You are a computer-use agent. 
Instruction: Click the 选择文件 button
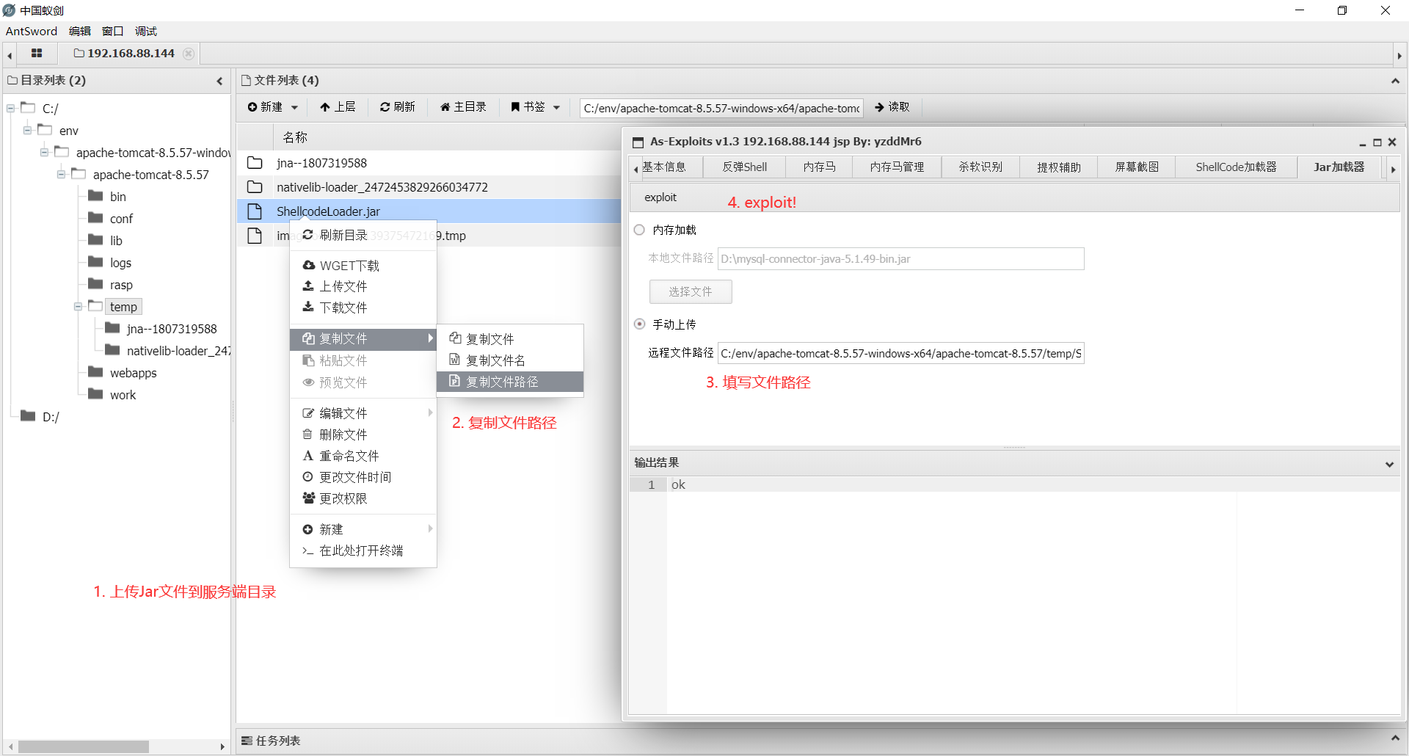(690, 291)
